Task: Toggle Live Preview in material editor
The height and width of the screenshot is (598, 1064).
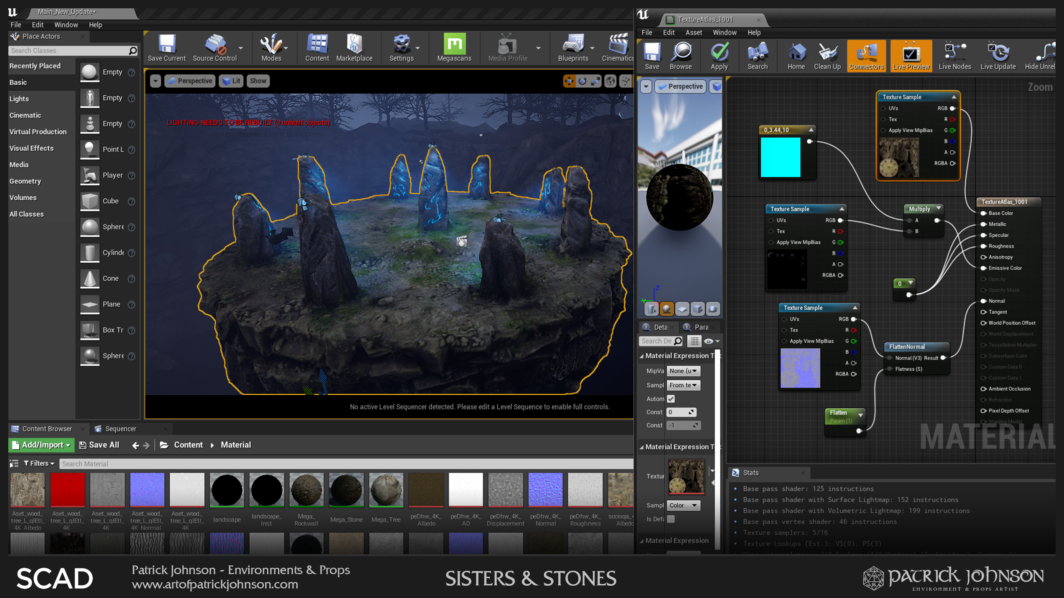Action: tap(911, 56)
